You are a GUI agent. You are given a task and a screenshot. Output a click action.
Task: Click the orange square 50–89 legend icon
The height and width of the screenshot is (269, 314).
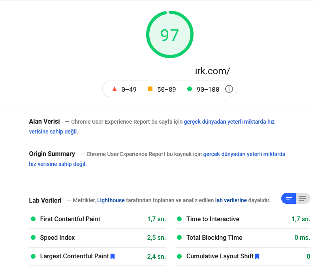150,89
